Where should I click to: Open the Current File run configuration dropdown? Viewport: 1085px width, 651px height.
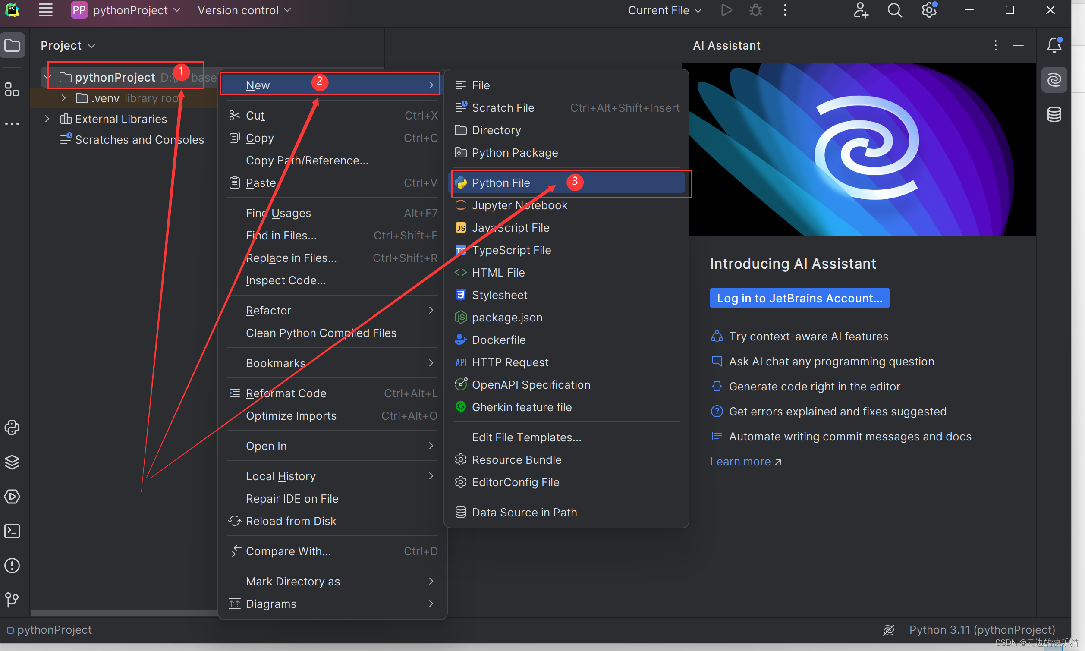664,10
